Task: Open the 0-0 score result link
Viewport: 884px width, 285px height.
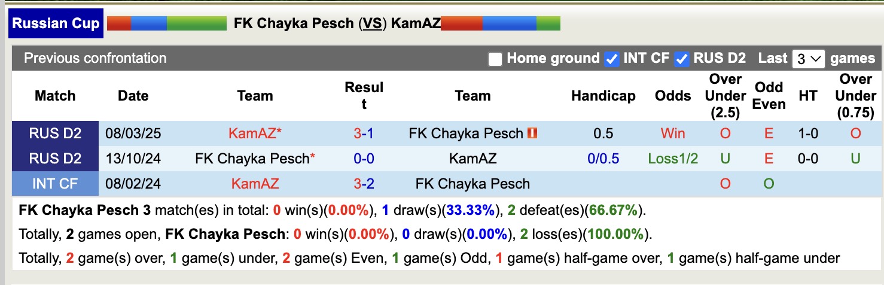Action: point(364,159)
